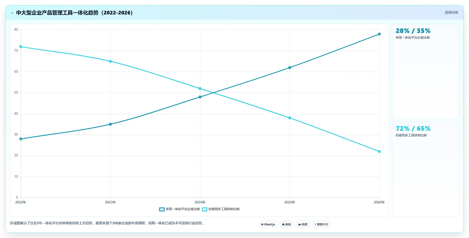The width and height of the screenshot is (469, 238).
Task: Click the 2026年 data point at 78 on dark line
Action: 379,34
